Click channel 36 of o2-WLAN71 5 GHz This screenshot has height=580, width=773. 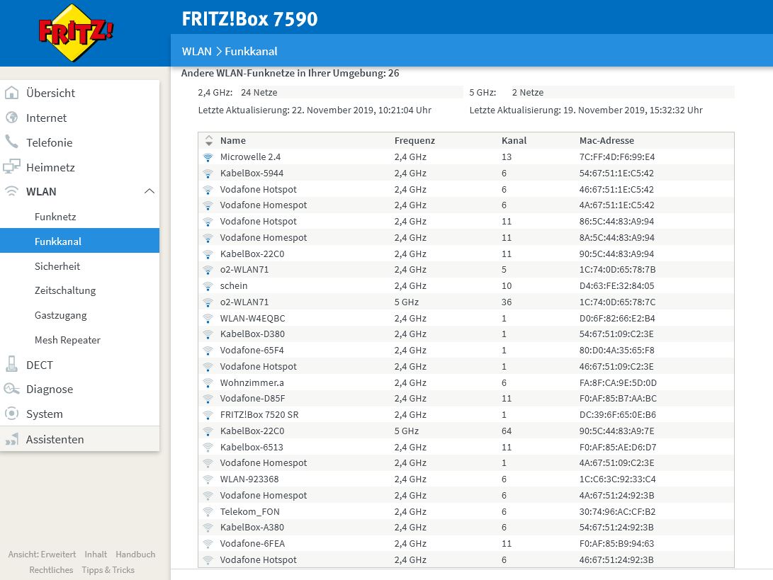click(507, 302)
